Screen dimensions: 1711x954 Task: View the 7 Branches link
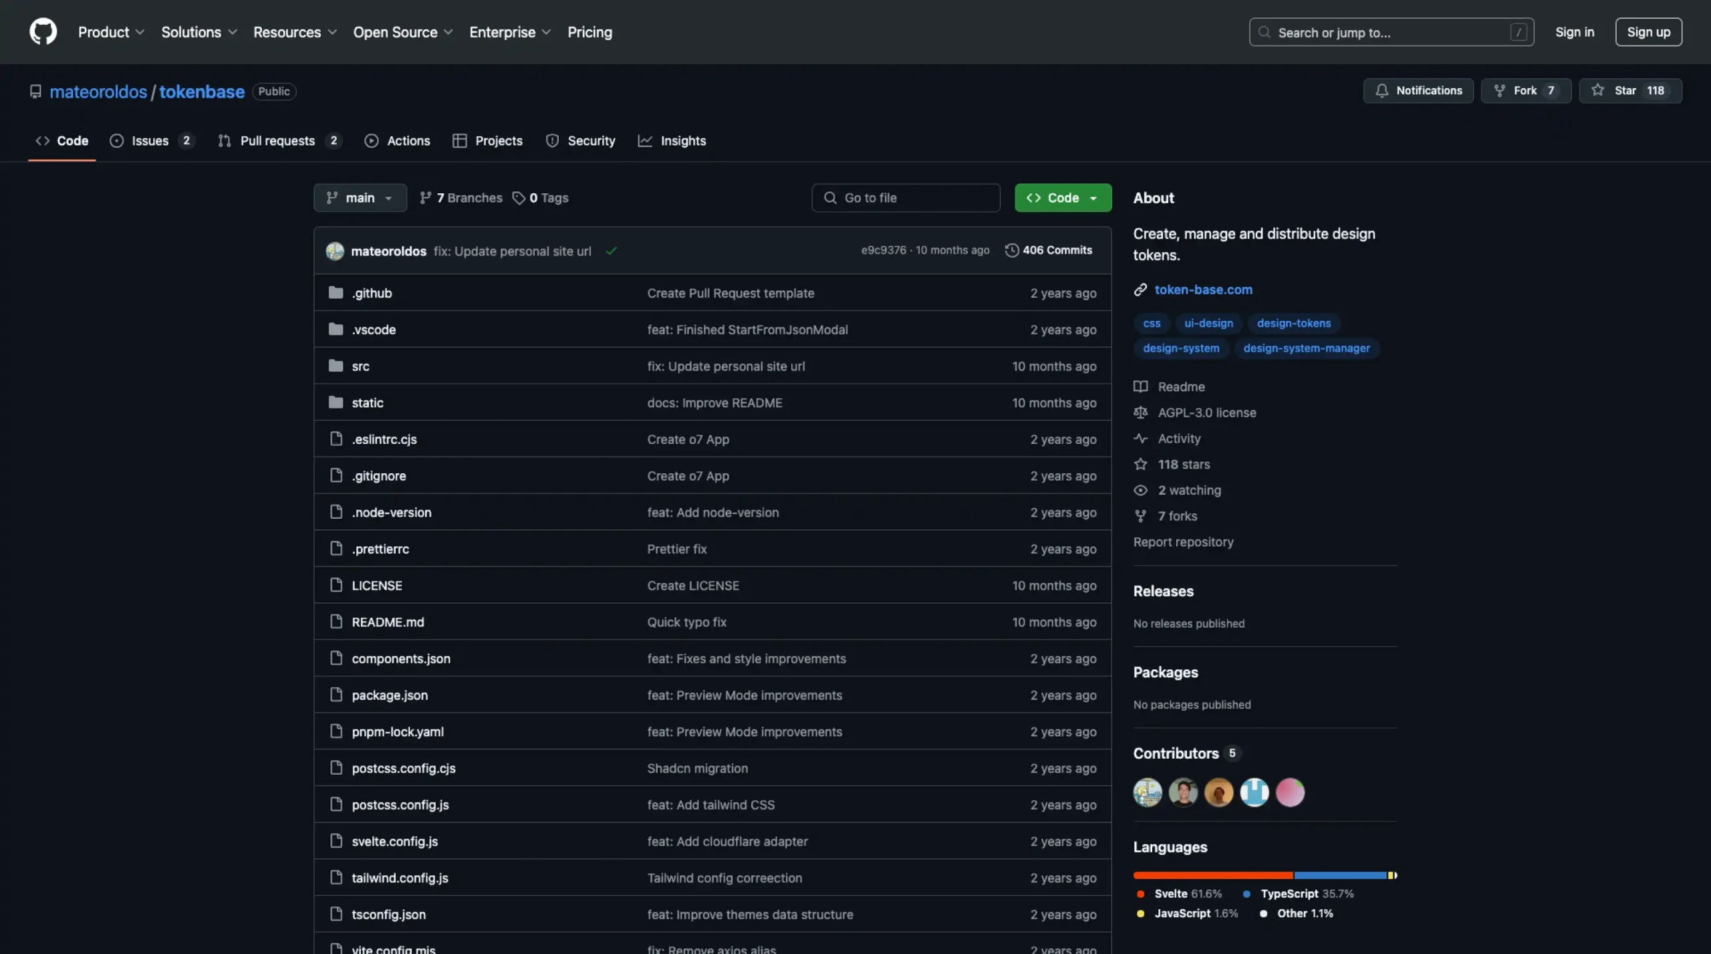(460, 198)
